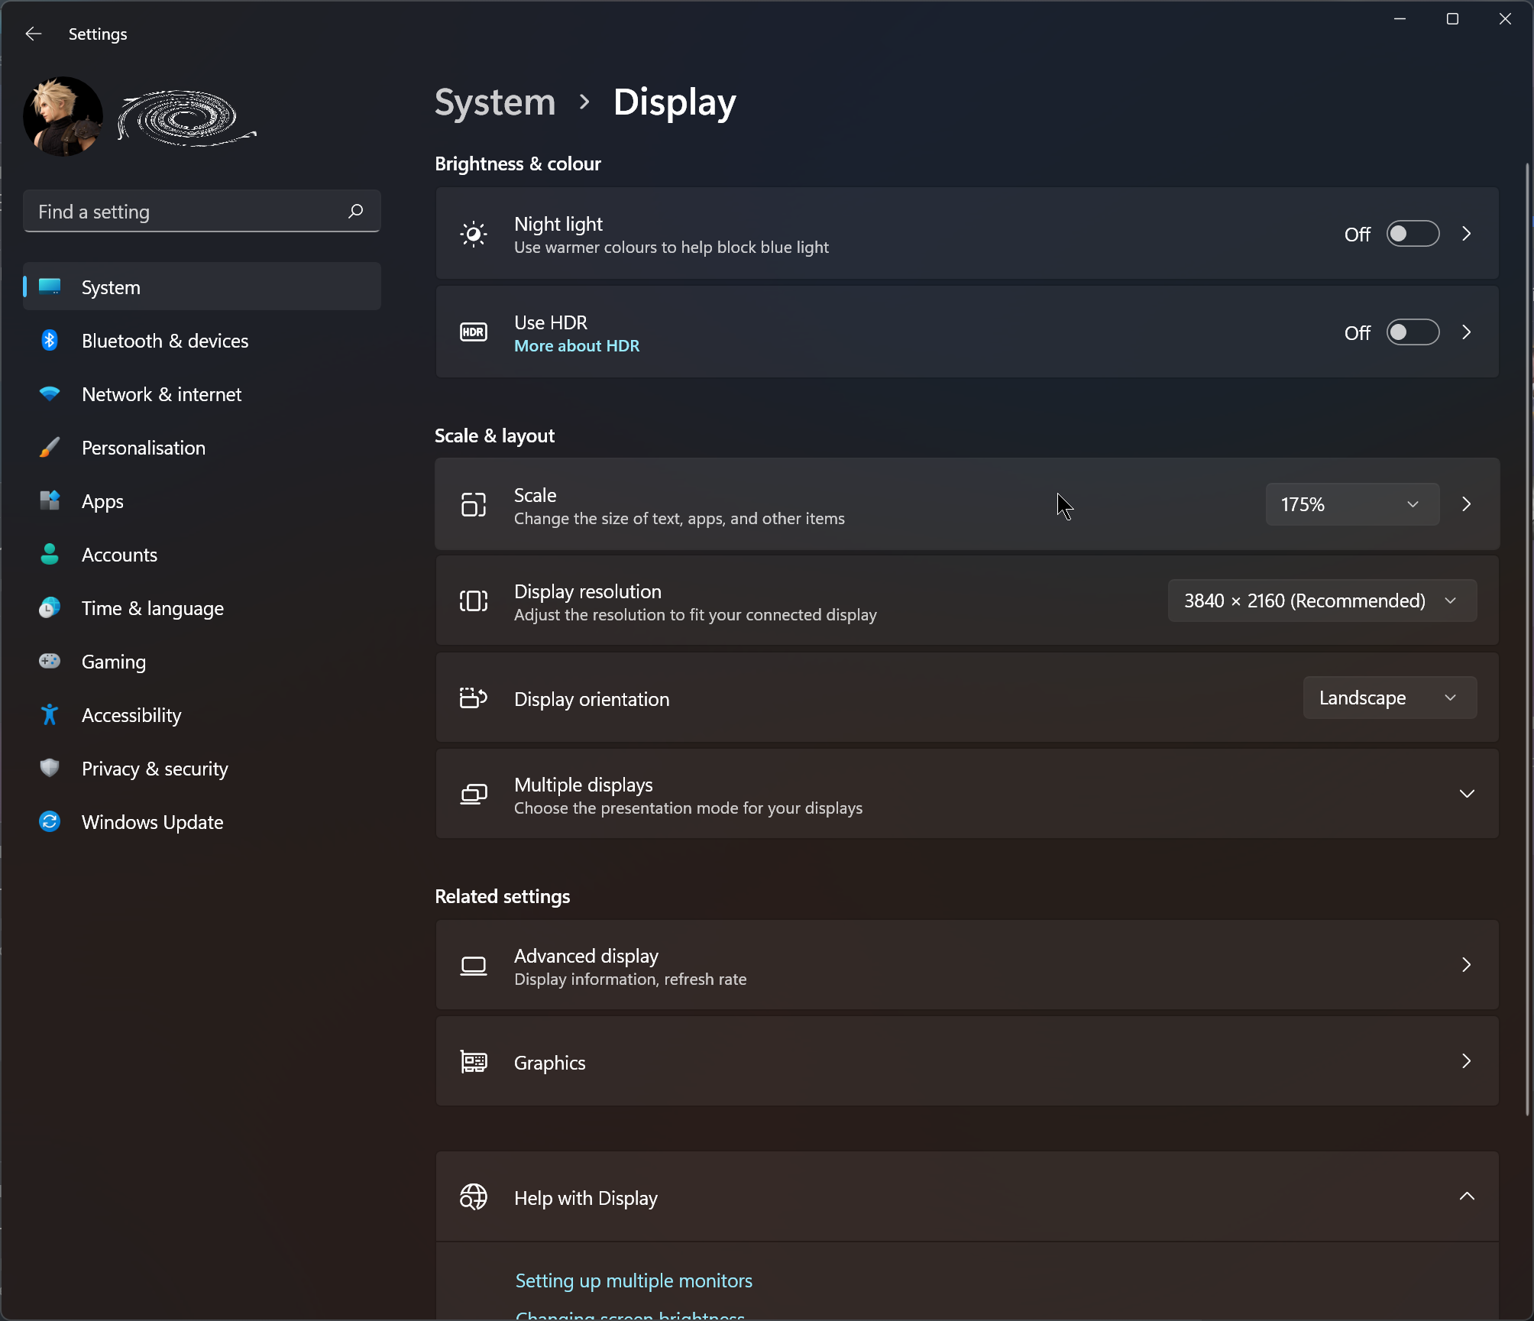The image size is (1534, 1321).
Task: Click the Network & internet icon
Action: (x=48, y=393)
